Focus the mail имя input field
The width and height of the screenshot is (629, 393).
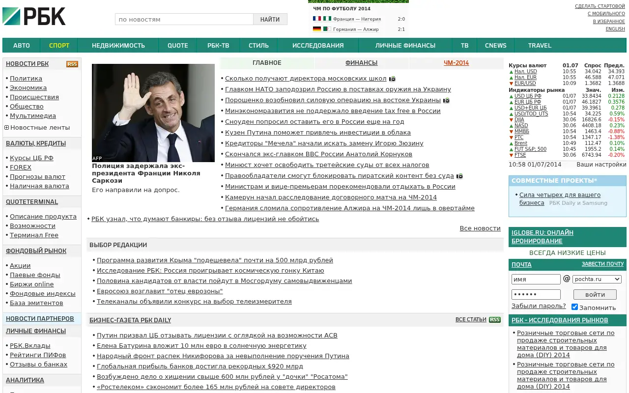pos(536,279)
